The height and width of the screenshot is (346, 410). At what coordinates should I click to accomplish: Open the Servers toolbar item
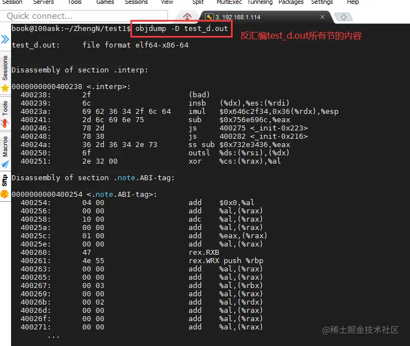click(44, 2)
